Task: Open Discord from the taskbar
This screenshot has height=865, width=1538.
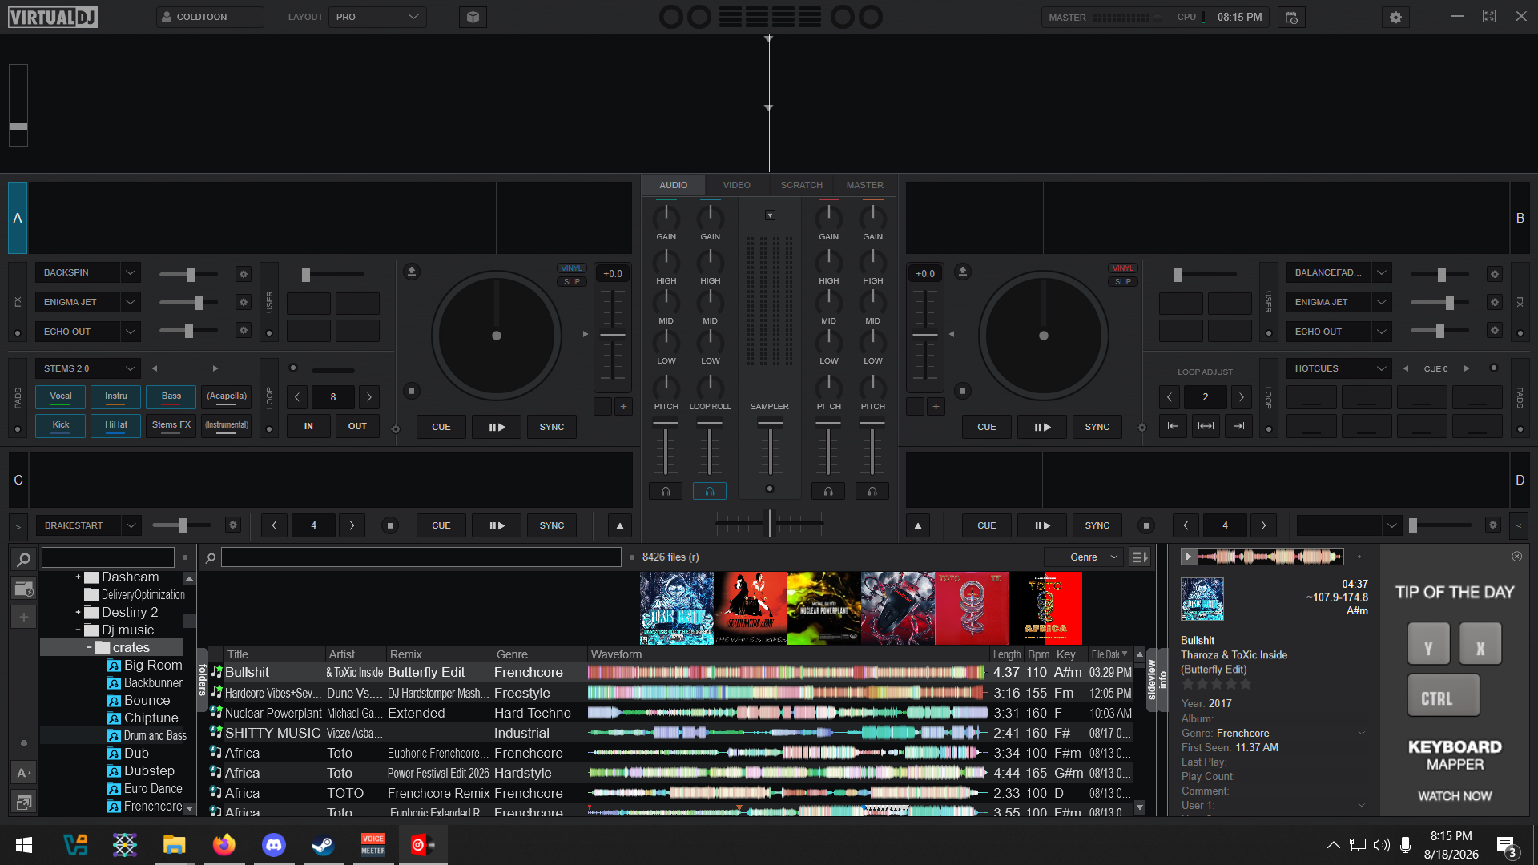Action: pyautogui.click(x=273, y=844)
